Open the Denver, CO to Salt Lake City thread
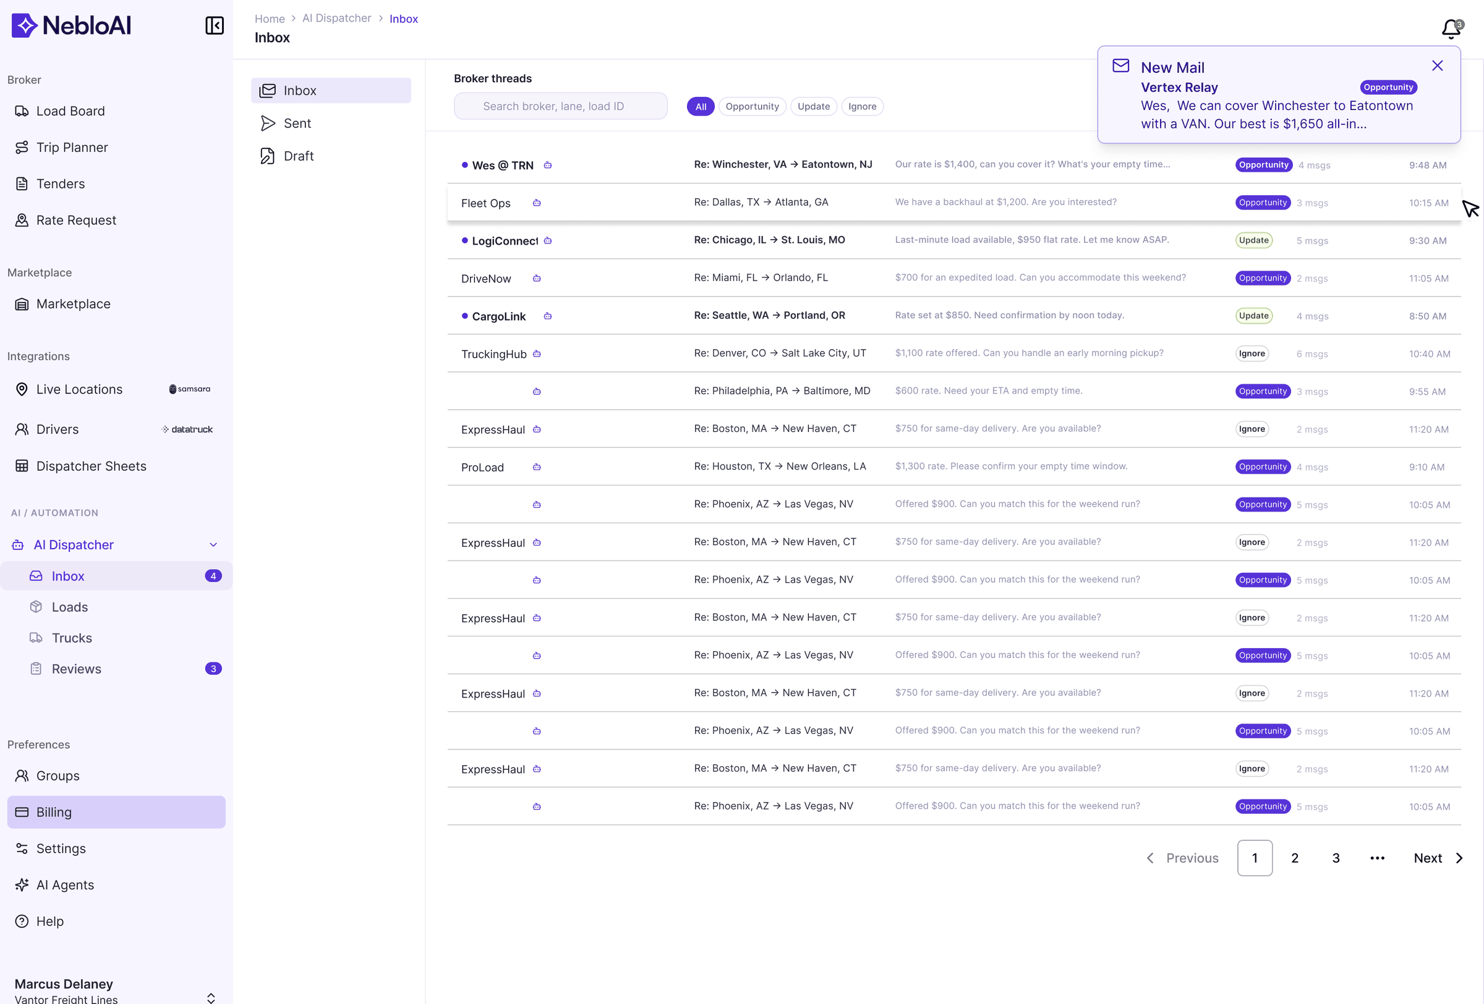Screen dimensions: 1484x1004 pos(954,353)
